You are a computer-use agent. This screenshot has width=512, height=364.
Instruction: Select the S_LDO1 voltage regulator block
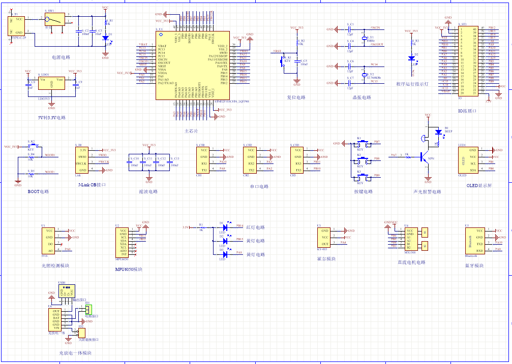click(51, 83)
